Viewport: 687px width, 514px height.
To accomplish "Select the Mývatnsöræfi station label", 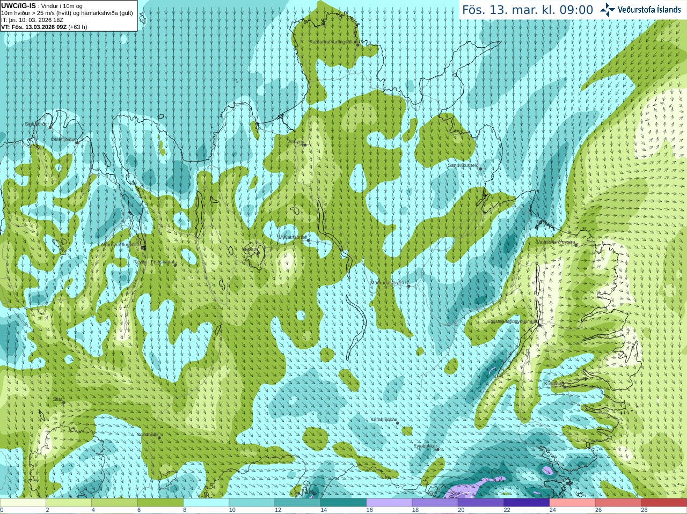I will [x=293, y=237].
